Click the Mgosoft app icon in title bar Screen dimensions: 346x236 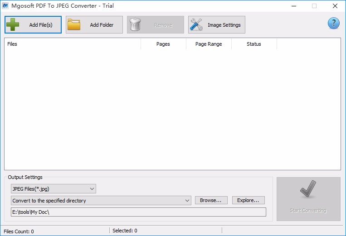pyautogui.click(x=5, y=6)
